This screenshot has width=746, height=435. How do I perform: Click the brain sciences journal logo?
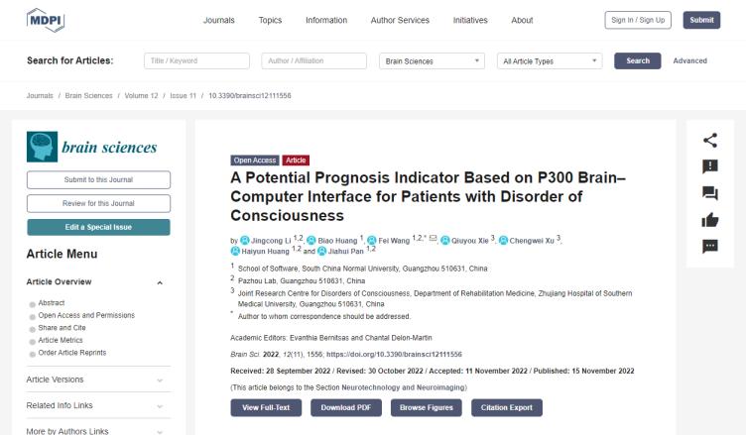(x=92, y=147)
